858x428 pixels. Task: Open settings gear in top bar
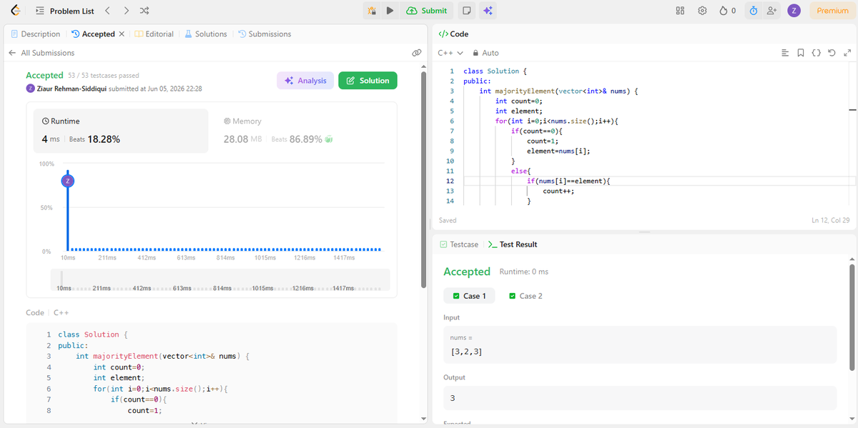pyautogui.click(x=702, y=11)
